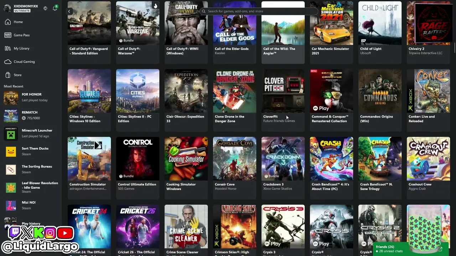Launch Minecraft Launcher from Most Recent

click(31, 133)
